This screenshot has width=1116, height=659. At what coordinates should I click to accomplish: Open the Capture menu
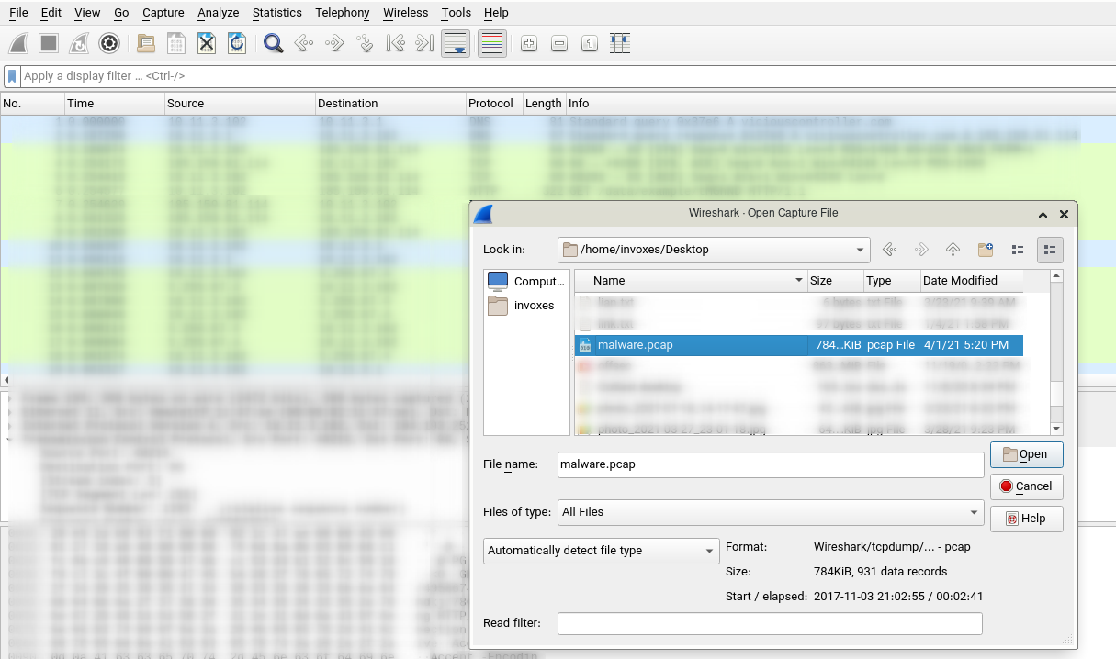[x=163, y=13]
